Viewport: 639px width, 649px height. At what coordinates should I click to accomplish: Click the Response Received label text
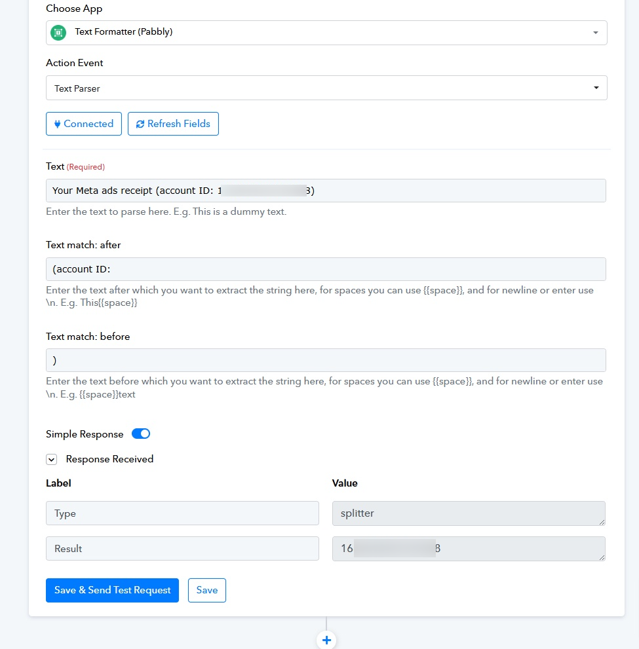pyautogui.click(x=109, y=459)
